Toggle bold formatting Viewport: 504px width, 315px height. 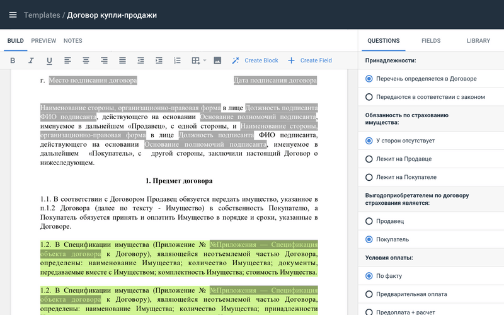click(13, 60)
